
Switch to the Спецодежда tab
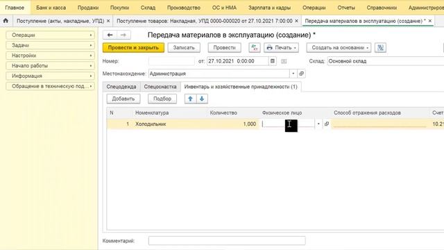(x=121, y=87)
